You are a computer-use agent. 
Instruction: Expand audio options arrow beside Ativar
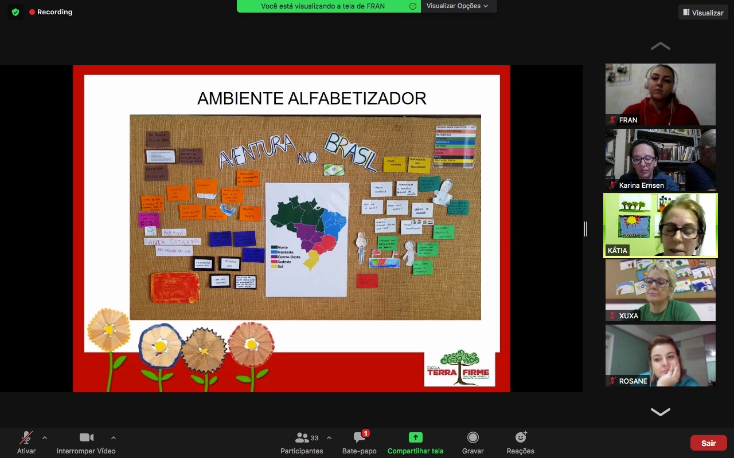click(x=45, y=438)
